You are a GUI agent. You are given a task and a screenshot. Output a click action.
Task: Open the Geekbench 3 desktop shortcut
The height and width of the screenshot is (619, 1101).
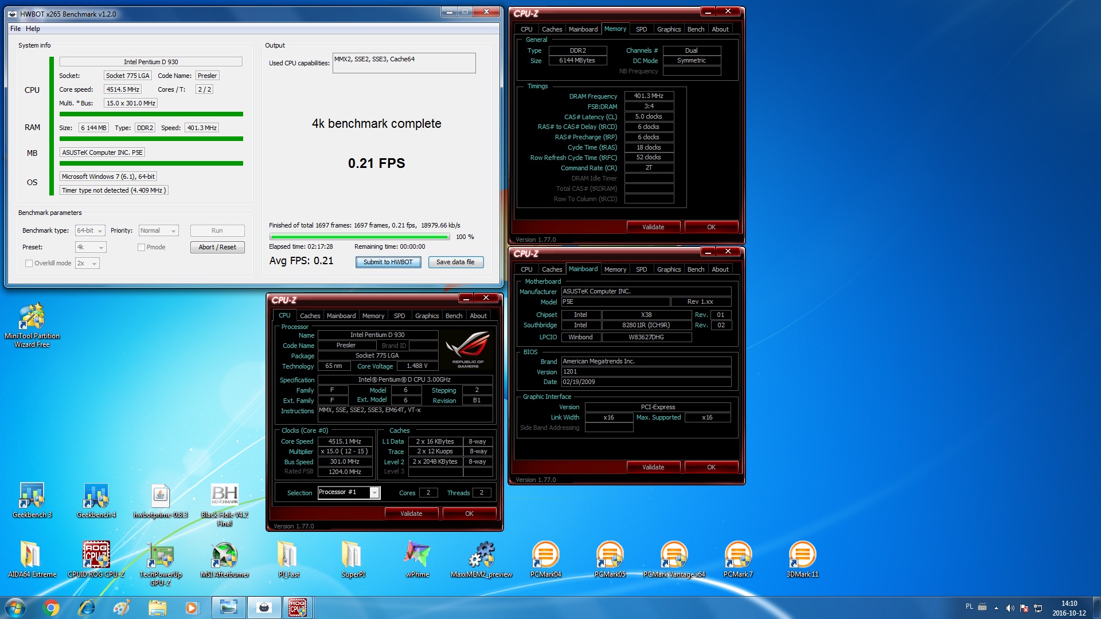pyautogui.click(x=32, y=500)
